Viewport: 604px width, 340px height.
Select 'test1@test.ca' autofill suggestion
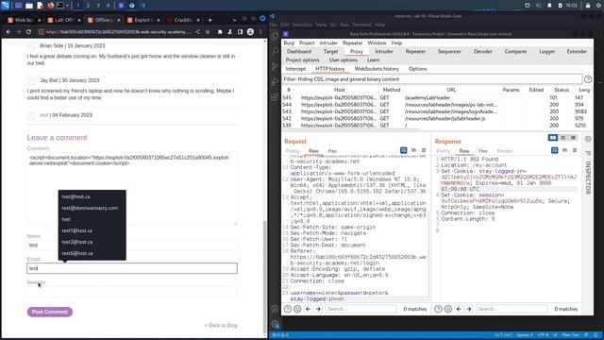77,230
